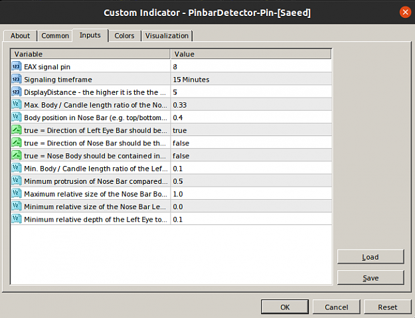Select the 0.4 Body position value
Viewport: 415px width, 318px height.
pyautogui.click(x=251, y=118)
